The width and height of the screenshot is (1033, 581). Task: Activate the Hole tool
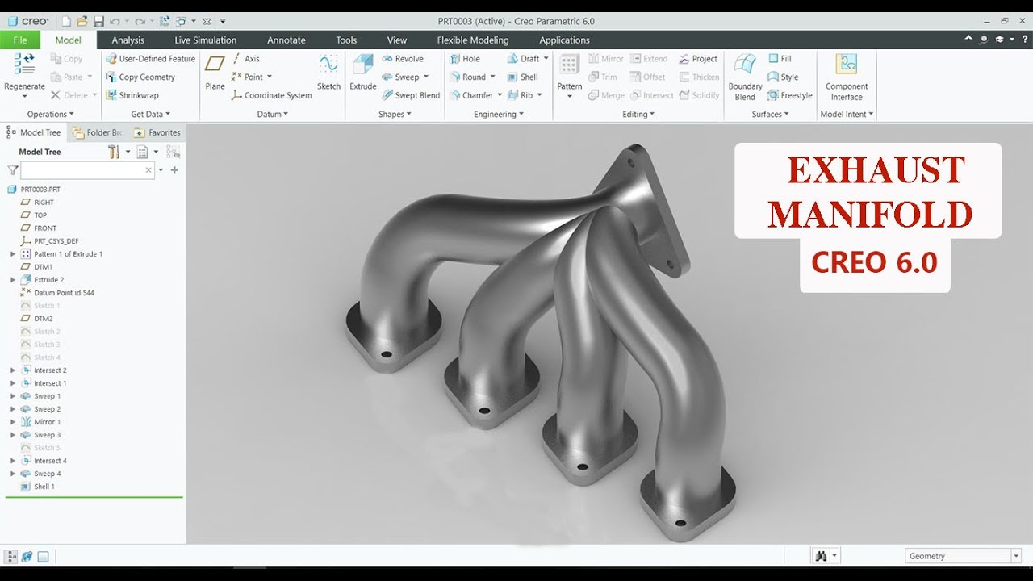tap(465, 59)
